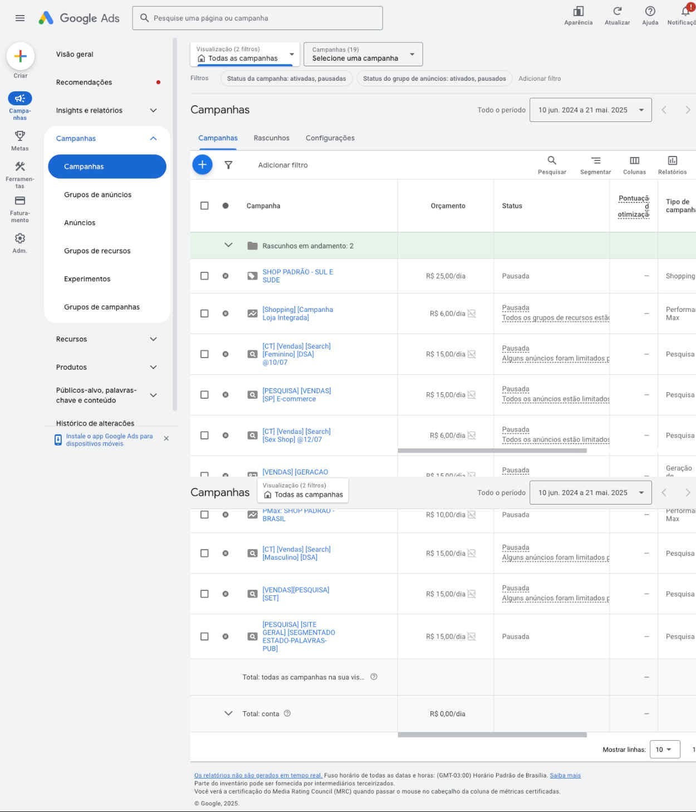The image size is (696, 812).
Task: Check [PESQUISA] [SITE GERAL] campaign row
Action: click(x=204, y=636)
